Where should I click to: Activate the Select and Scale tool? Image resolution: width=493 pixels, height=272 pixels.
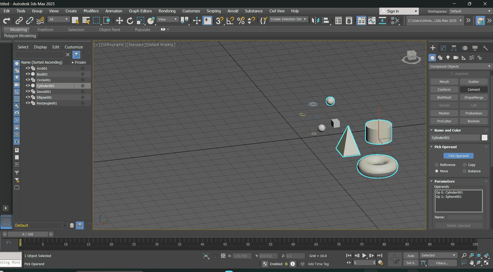140,21
